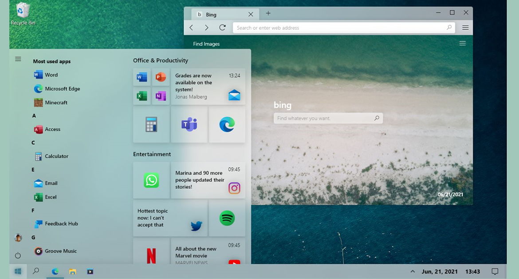
Task: Expand the Start menu hamburger
Action: pyautogui.click(x=18, y=59)
